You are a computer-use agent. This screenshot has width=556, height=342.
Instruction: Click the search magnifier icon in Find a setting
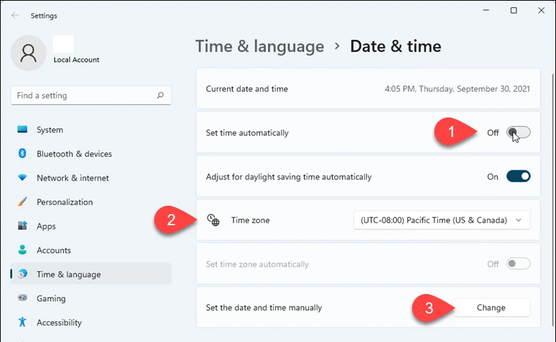pos(161,96)
